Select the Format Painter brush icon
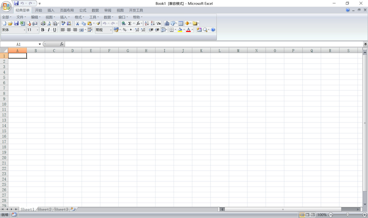This screenshot has width=368, height=218. click(x=98, y=24)
